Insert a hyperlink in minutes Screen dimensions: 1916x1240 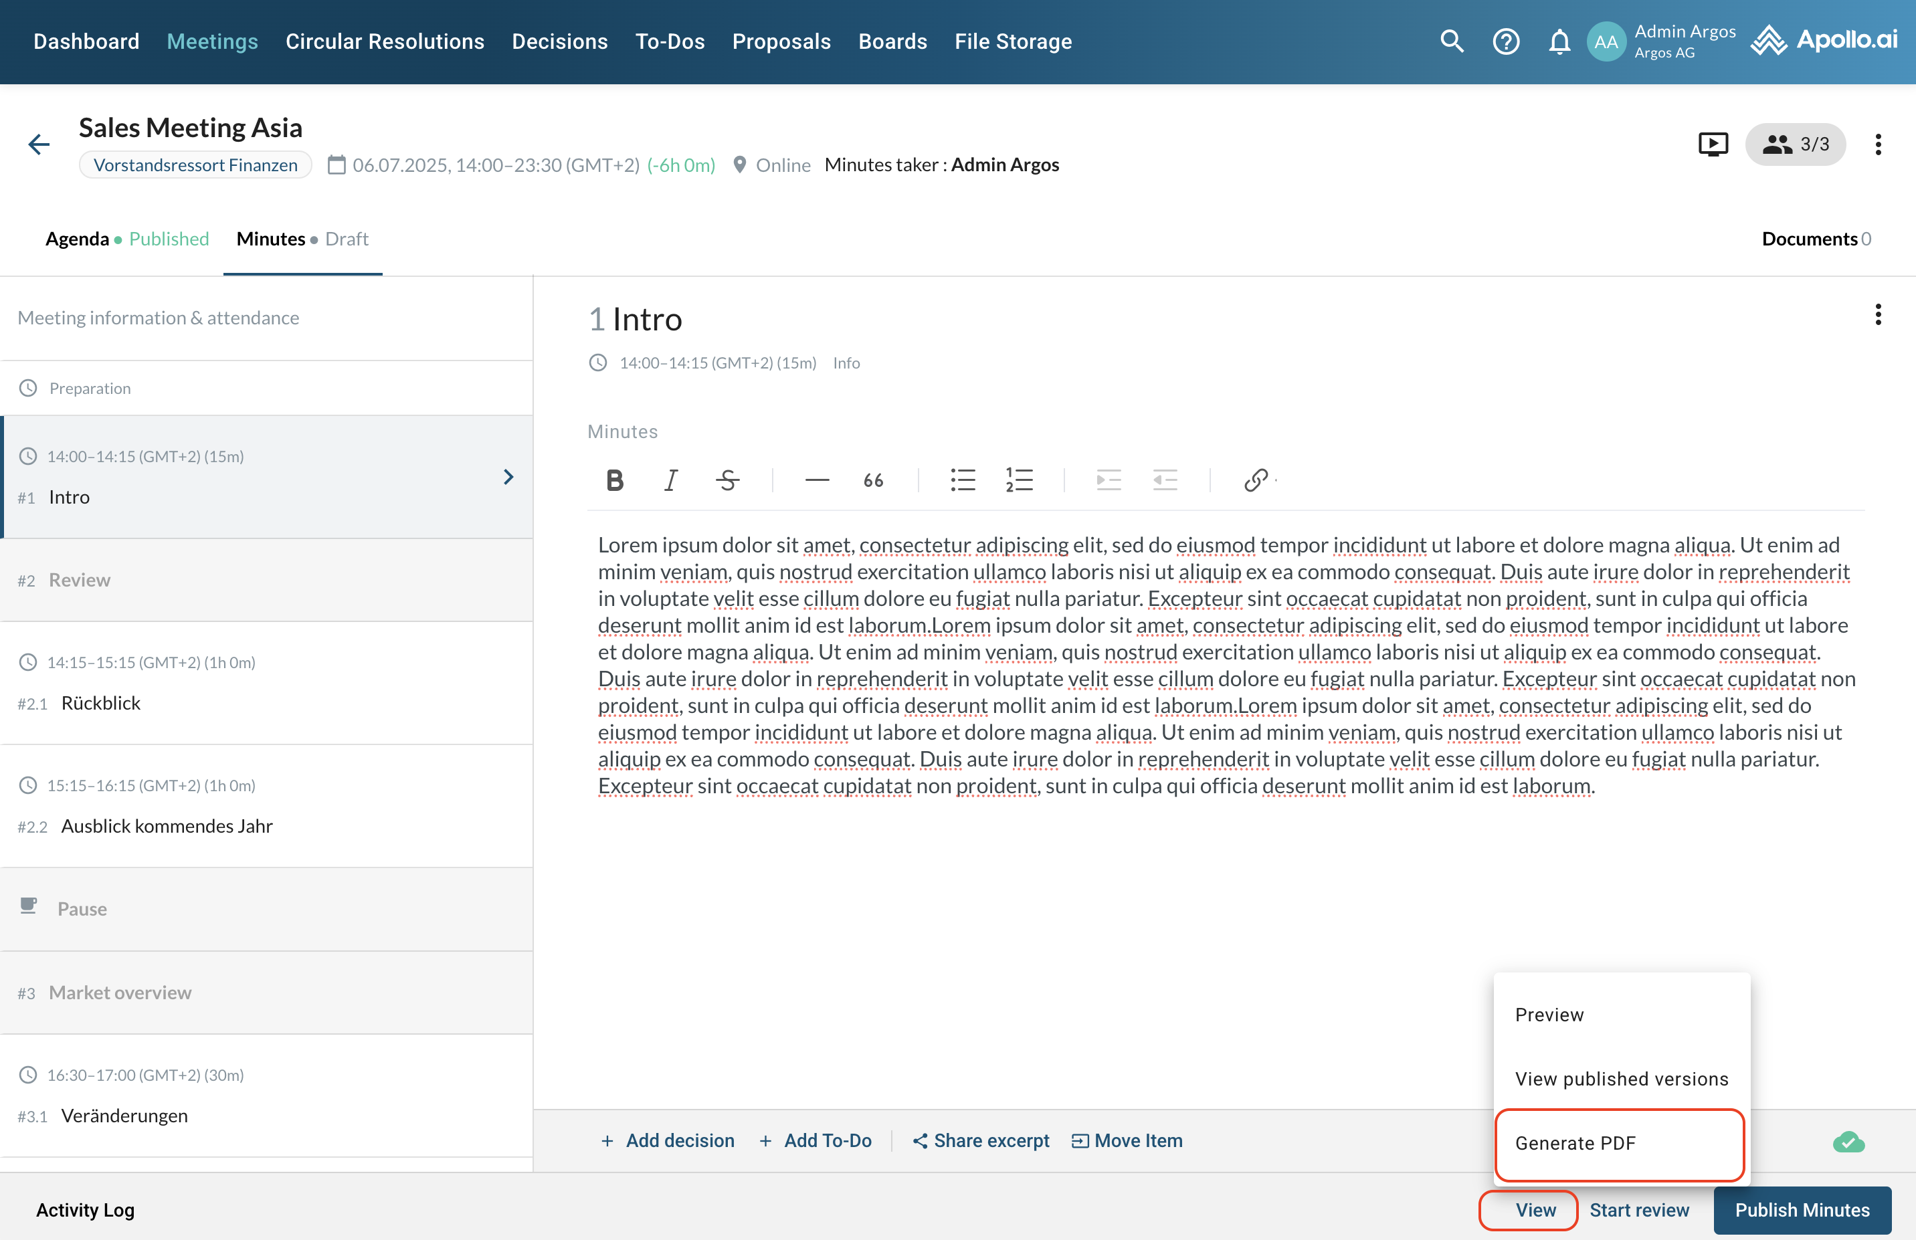(x=1255, y=480)
